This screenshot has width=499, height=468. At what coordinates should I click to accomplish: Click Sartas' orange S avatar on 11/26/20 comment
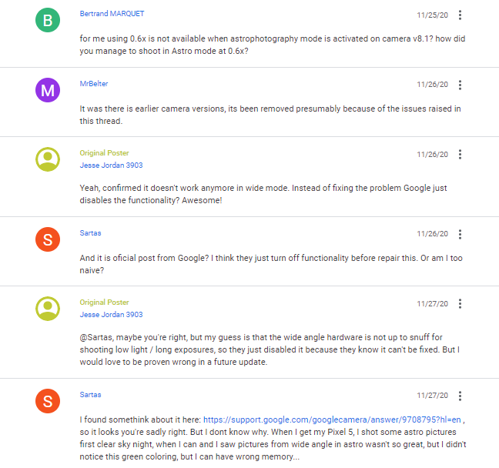tap(48, 239)
